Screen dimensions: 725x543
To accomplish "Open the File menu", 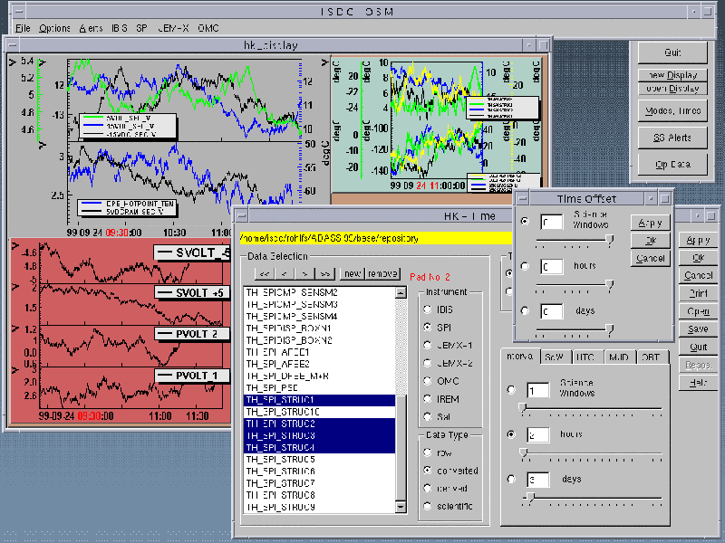I will point(23,28).
